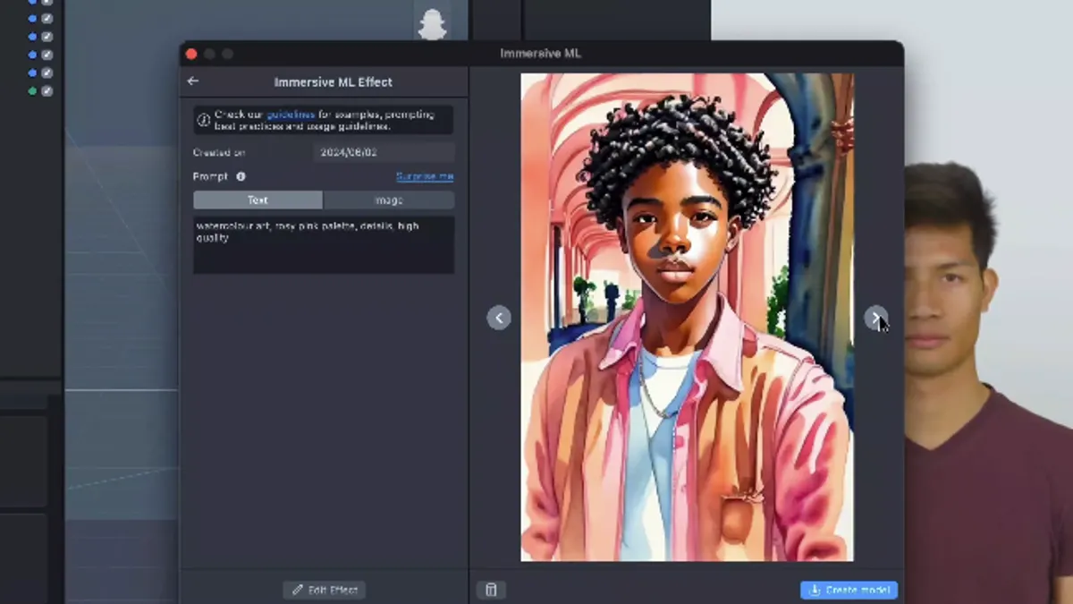Screen dimensions: 1073x604
Task: Click the Created on date field 2024/06/02
Action: 384,153
